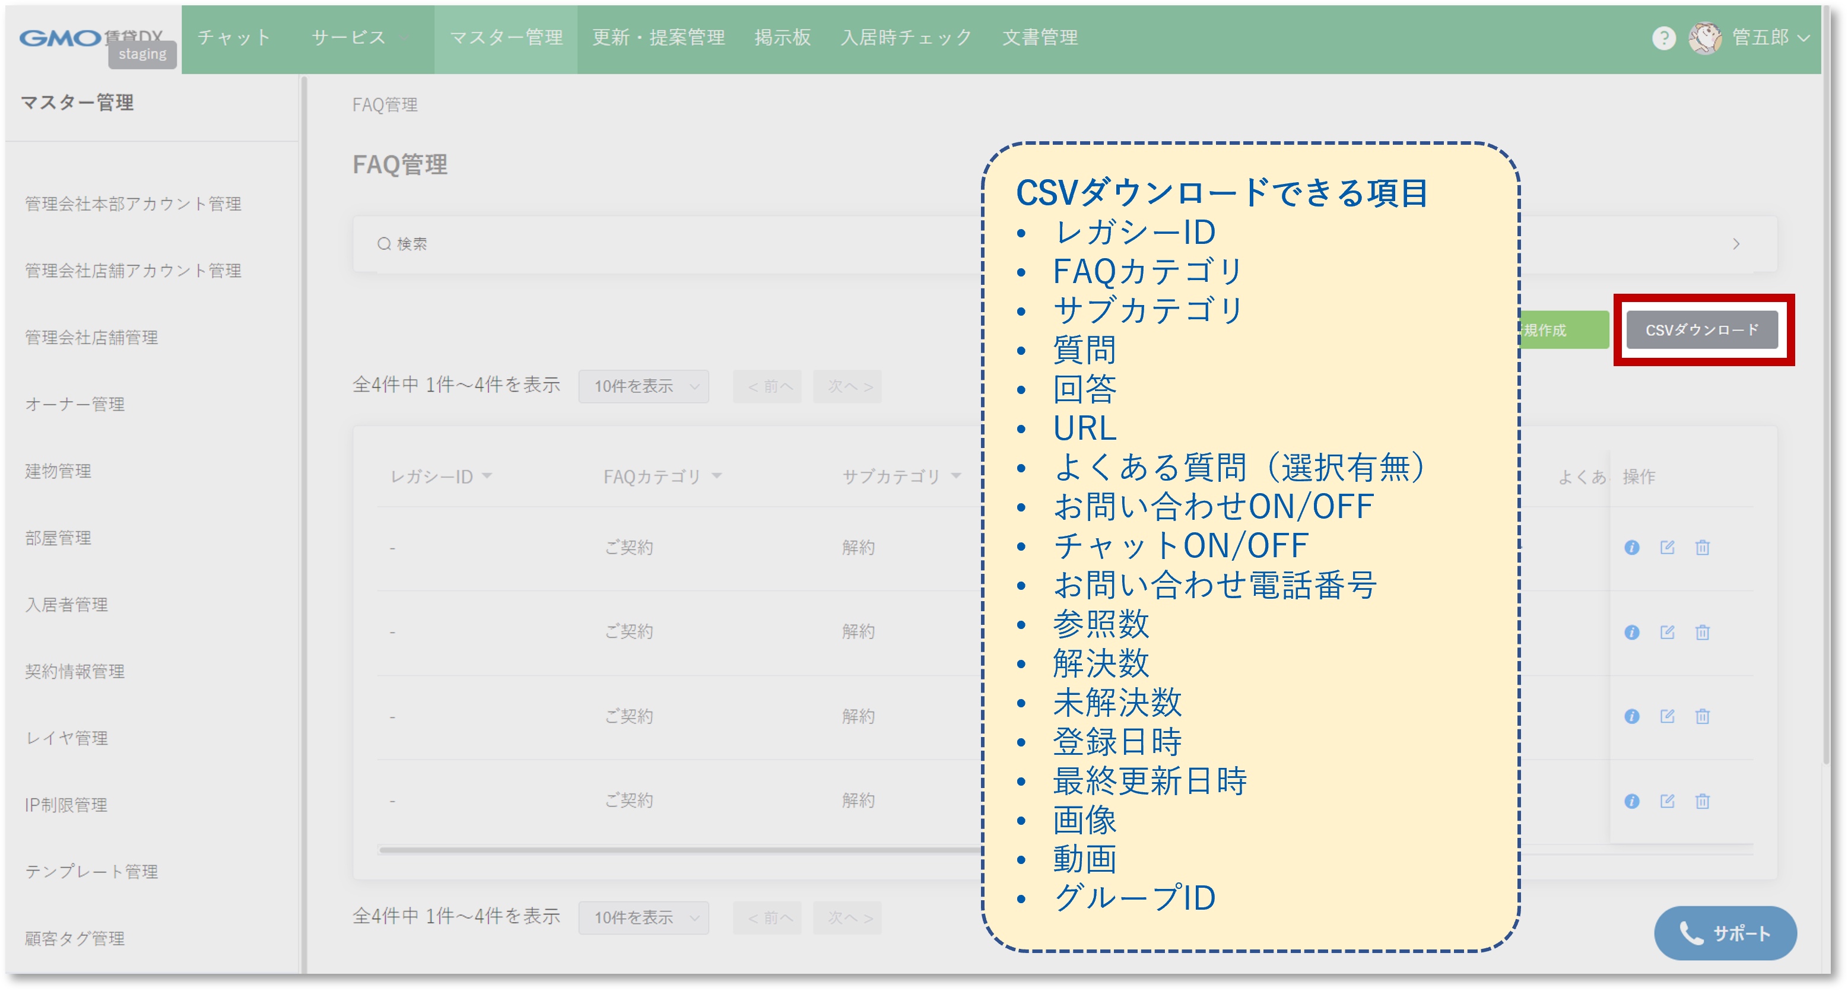Sort by the レガシーID column arrow

click(489, 476)
